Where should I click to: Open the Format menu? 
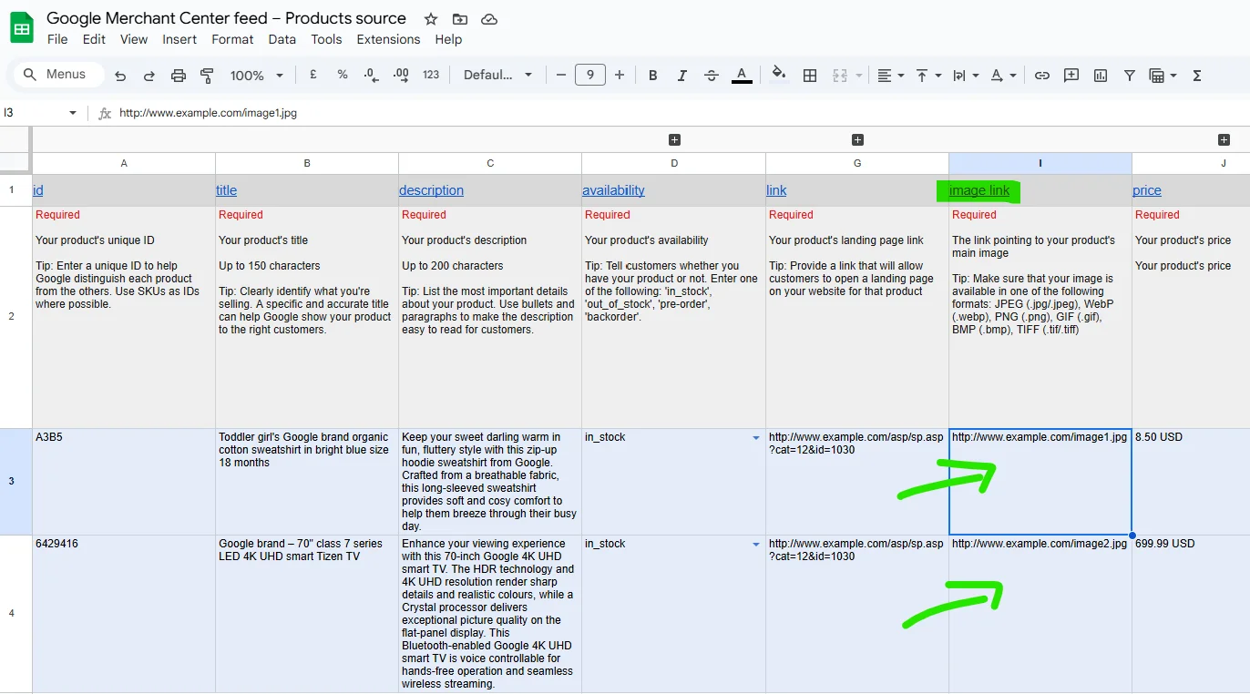click(x=232, y=39)
